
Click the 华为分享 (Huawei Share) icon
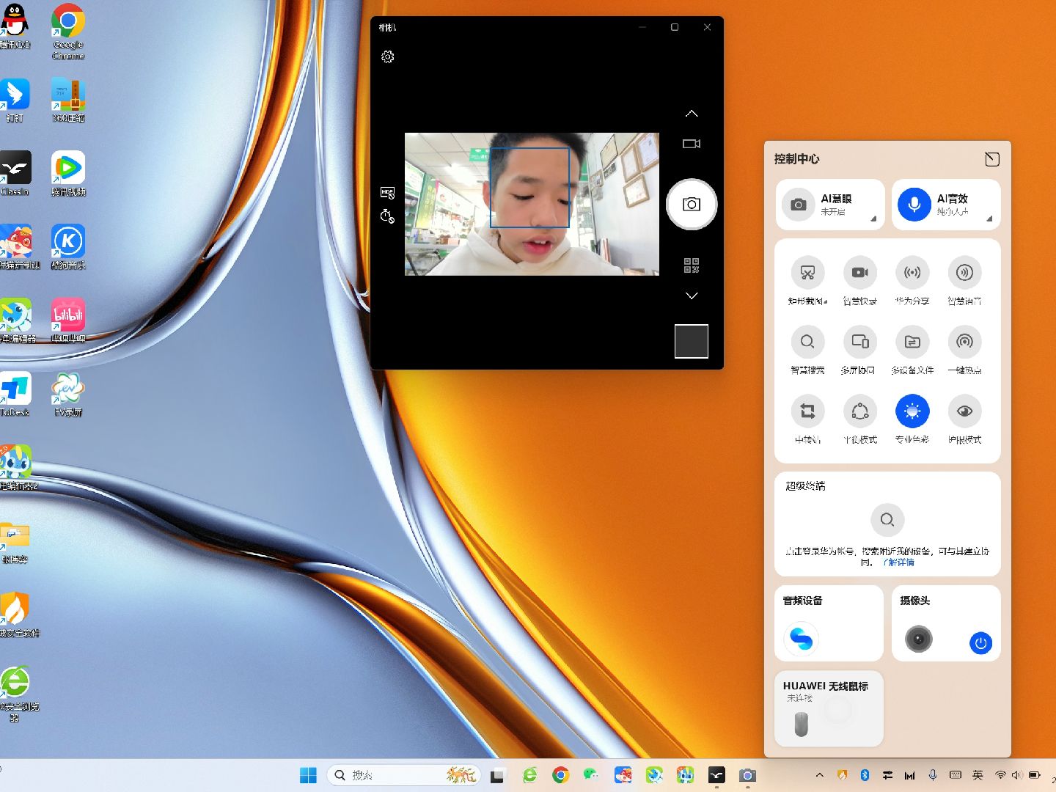(912, 273)
